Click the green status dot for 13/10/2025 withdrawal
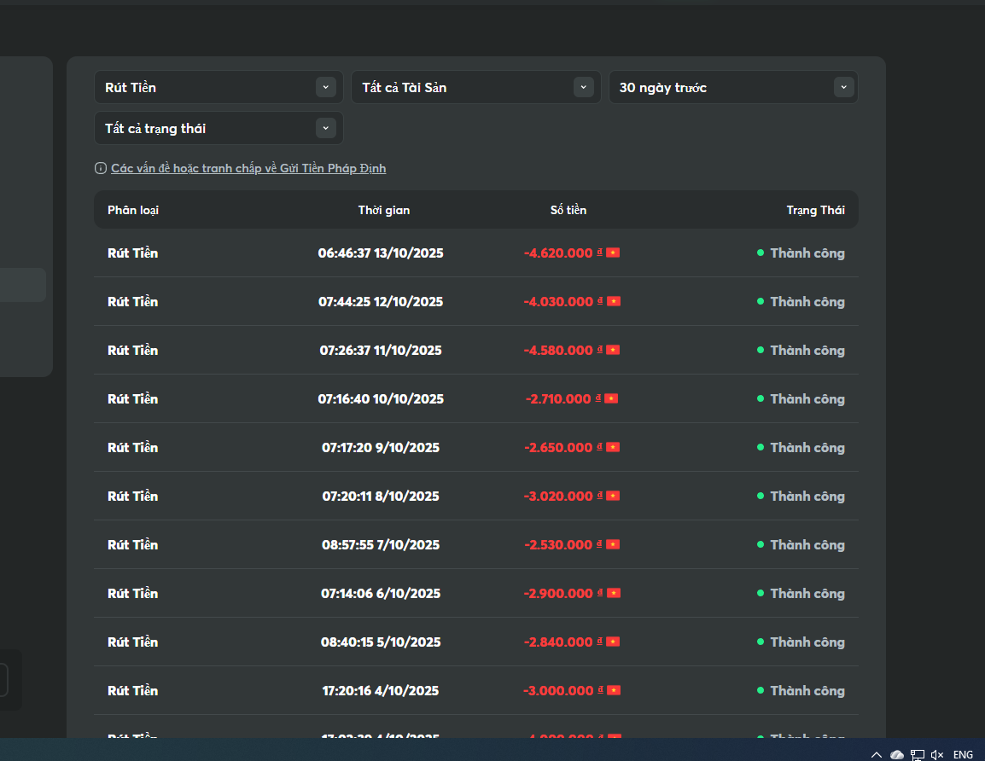The width and height of the screenshot is (985, 761). pos(761,253)
